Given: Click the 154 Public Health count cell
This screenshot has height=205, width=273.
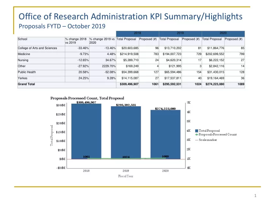Looking at the screenshot, I should tap(192, 72).
